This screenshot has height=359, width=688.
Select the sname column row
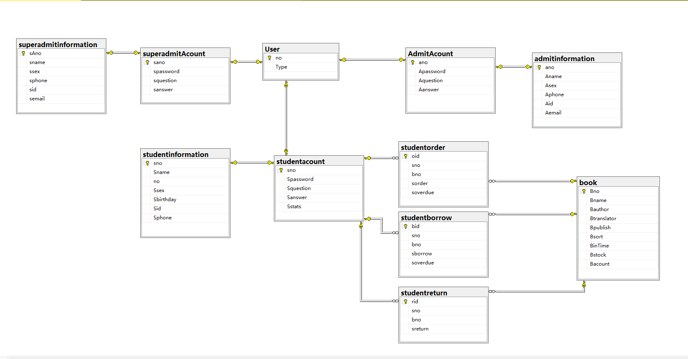point(61,62)
